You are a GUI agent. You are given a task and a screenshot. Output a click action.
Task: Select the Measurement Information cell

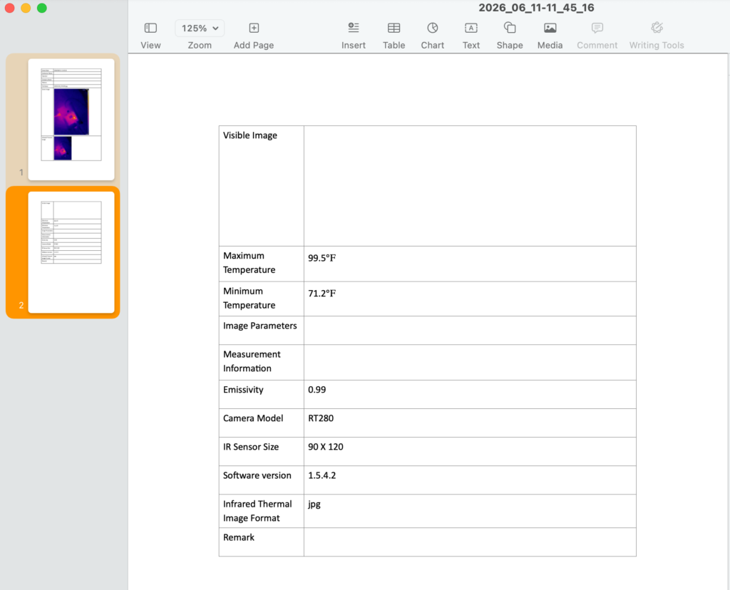(x=261, y=363)
